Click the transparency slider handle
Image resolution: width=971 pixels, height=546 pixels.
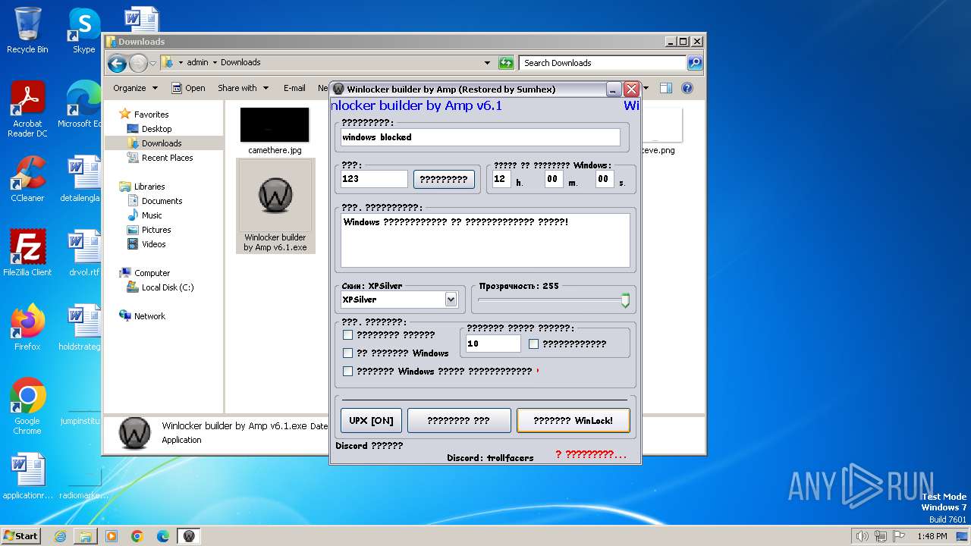[625, 300]
